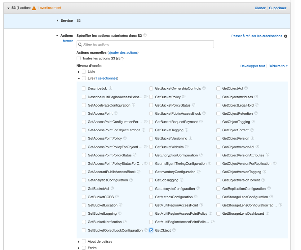The image size is (301, 250).
Task: Click ajouter des actions link
Action: tap(123, 52)
